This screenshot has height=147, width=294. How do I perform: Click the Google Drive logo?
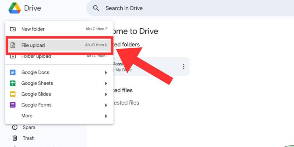(15, 8)
